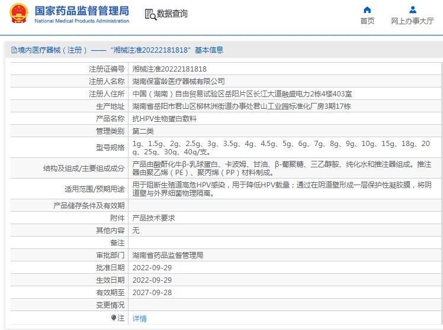Viewport: 443px width, 330px height.
Task: Click the 批准日期 label
Action: 110,268
